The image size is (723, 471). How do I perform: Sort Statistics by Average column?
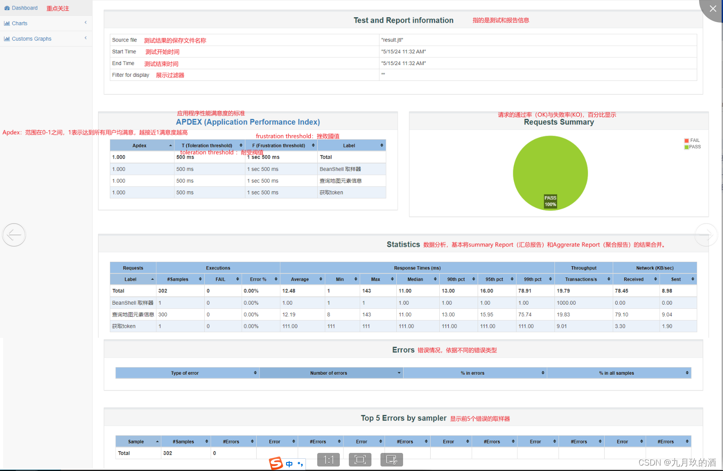[x=302, y=279]
